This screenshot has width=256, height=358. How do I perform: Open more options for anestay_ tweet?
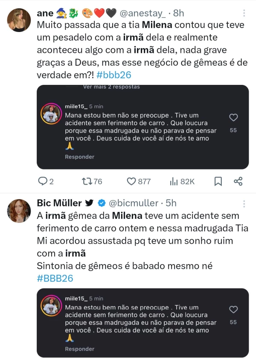pos(244,13)
